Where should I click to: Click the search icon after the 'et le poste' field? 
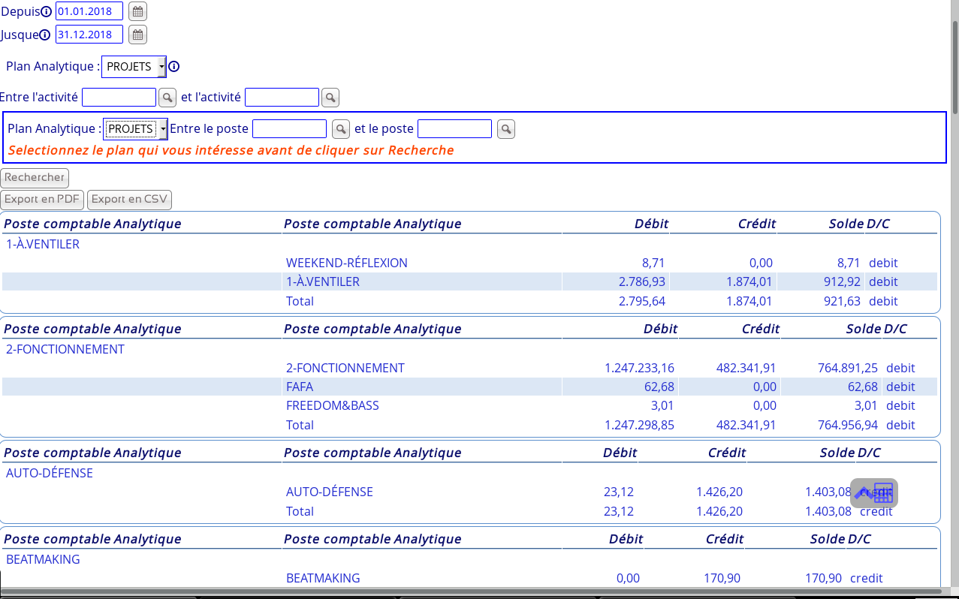[506, 129]
